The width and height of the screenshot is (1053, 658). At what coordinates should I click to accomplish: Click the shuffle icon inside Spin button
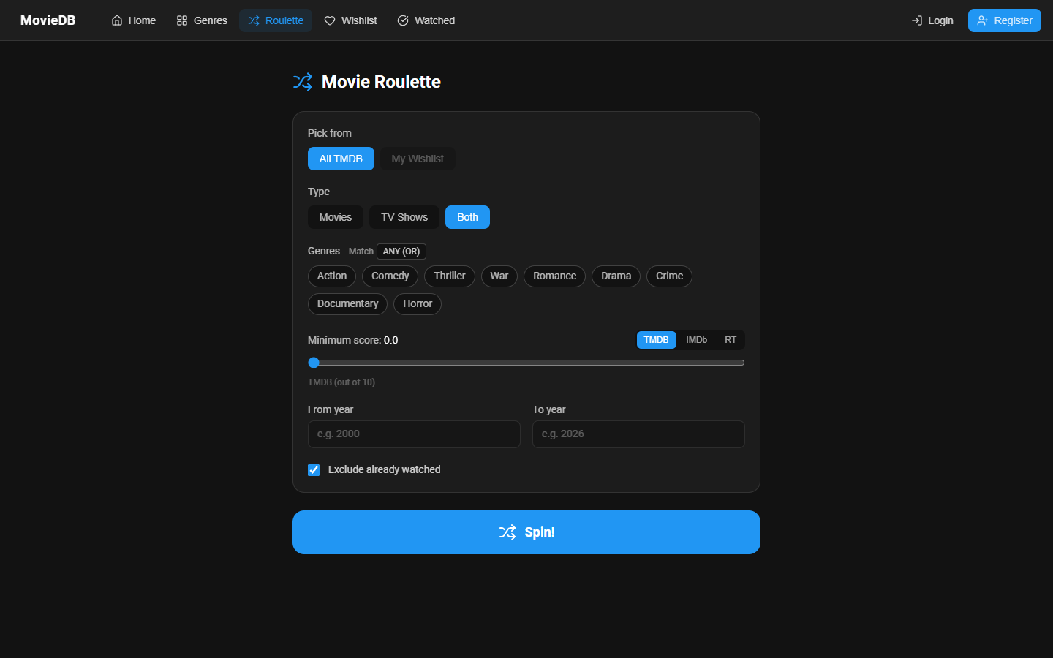coord(507,532)
